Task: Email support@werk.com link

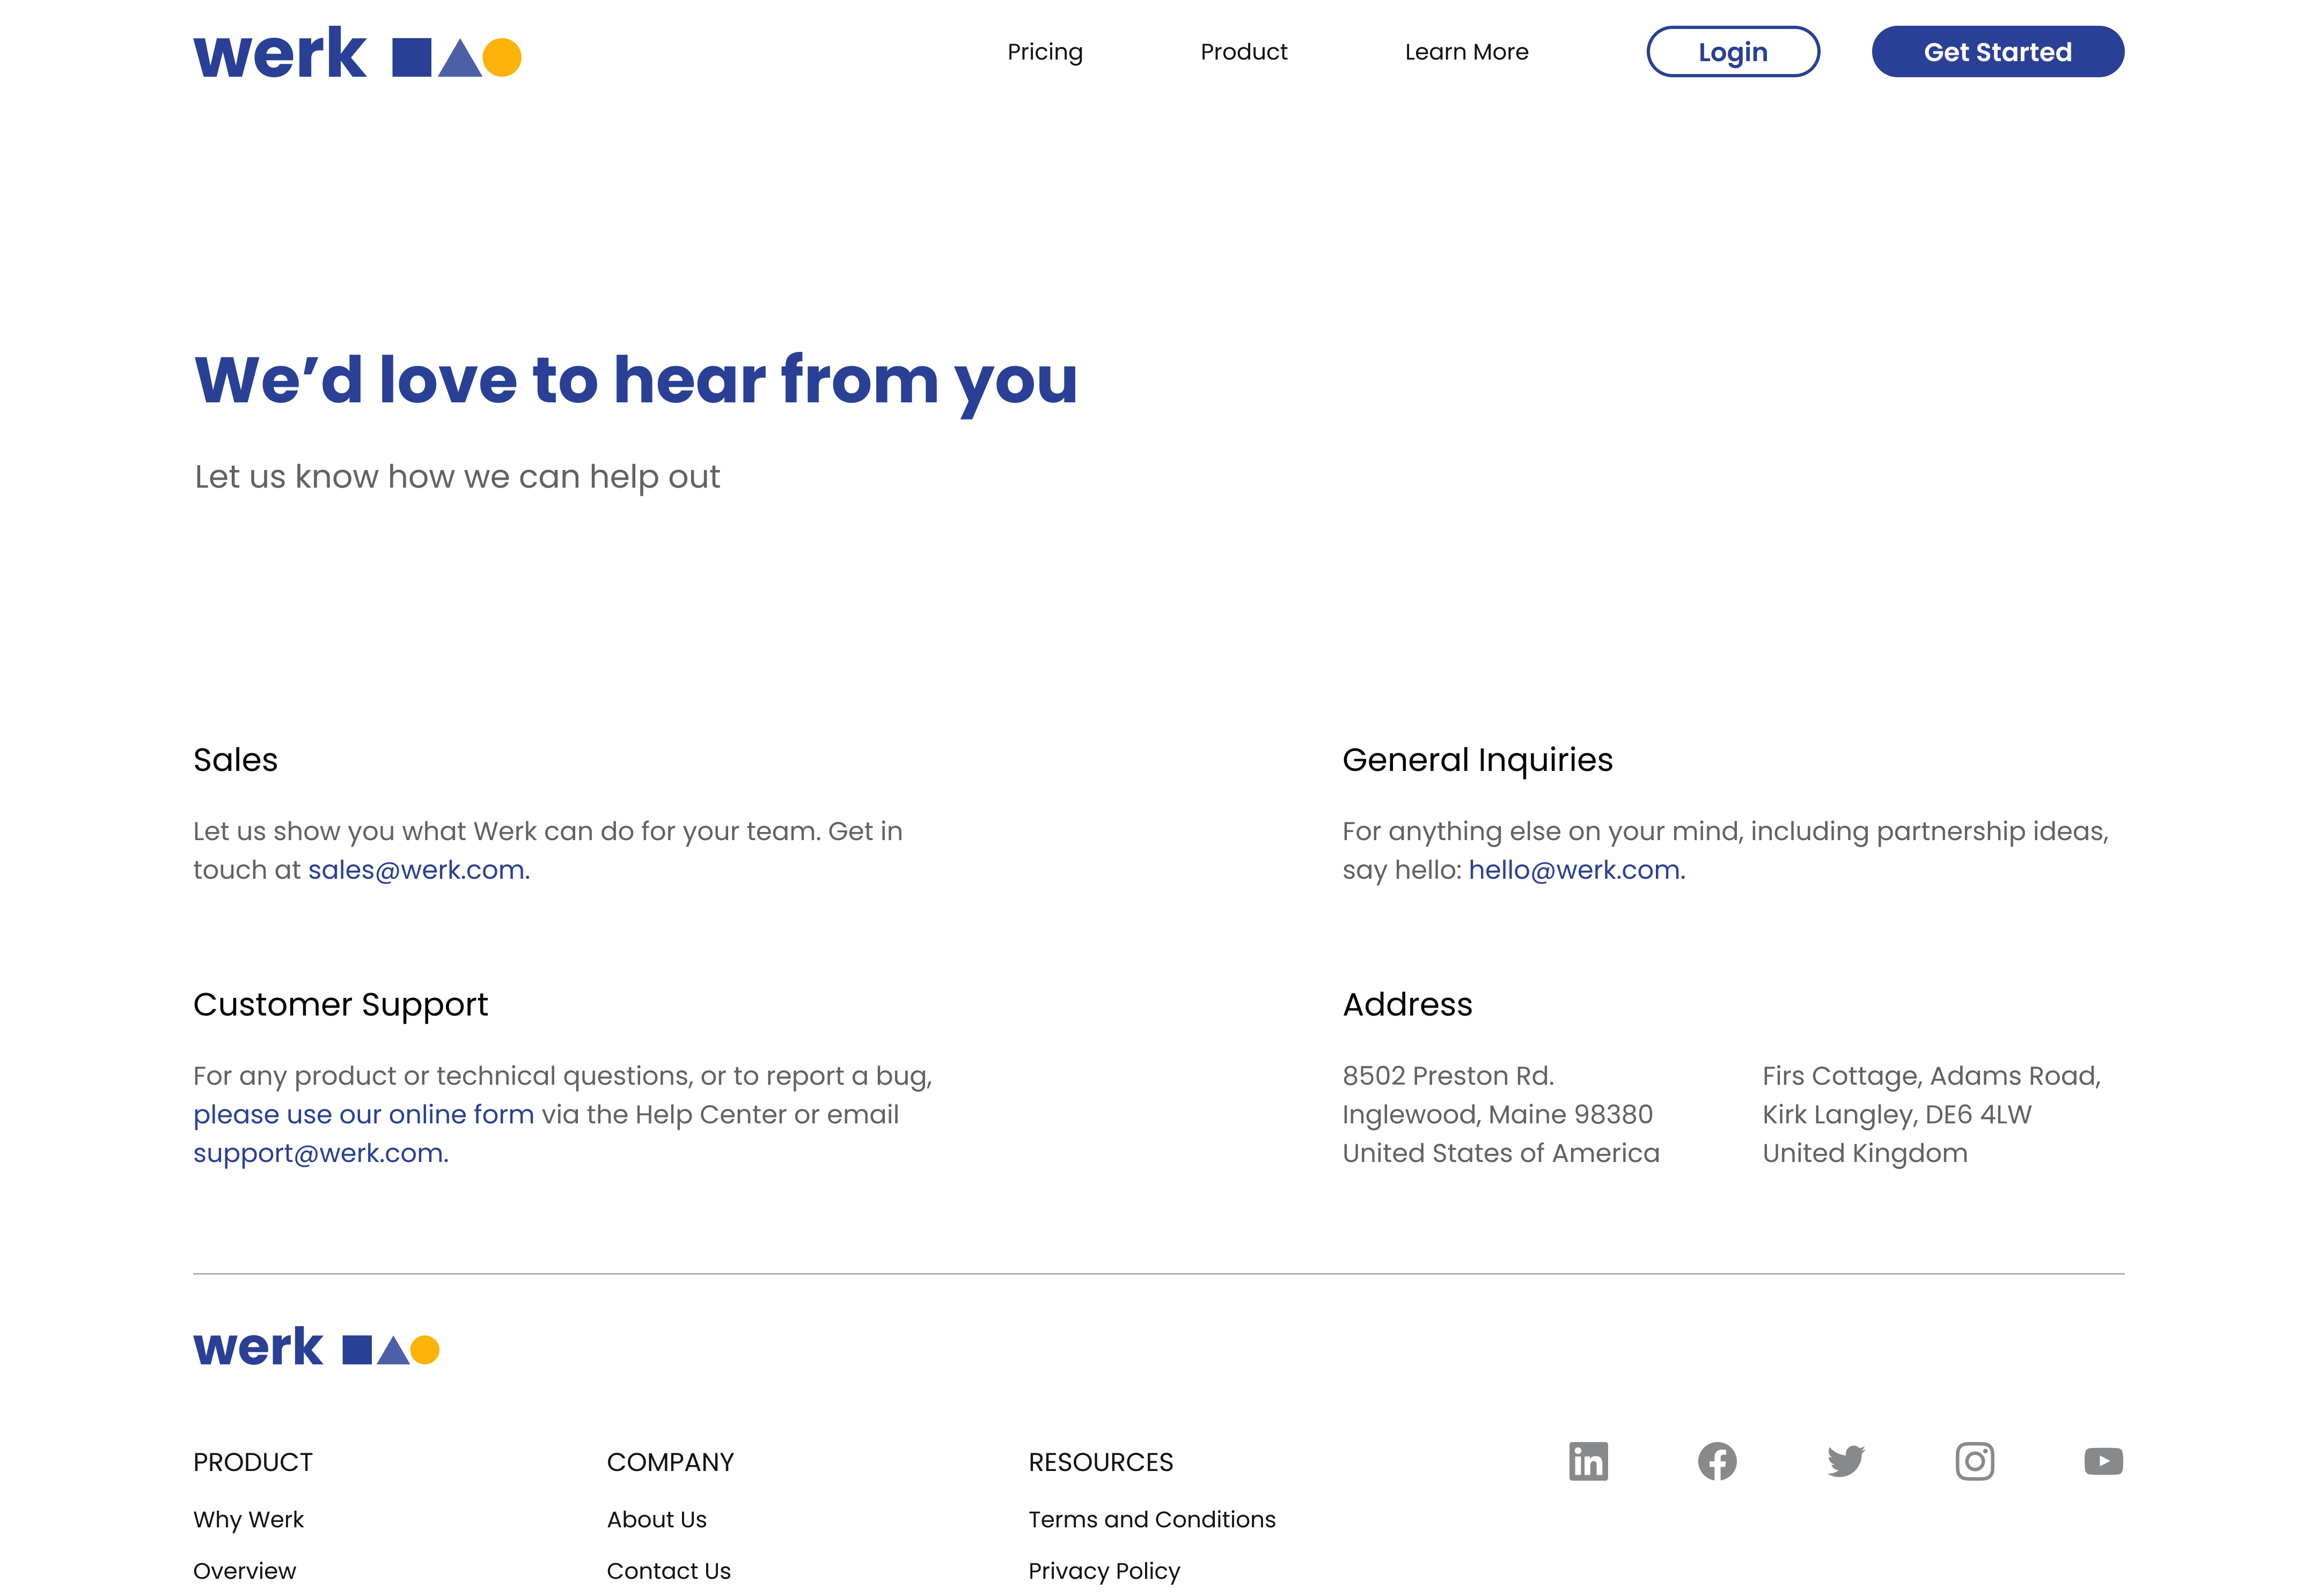Action: 320,1153
